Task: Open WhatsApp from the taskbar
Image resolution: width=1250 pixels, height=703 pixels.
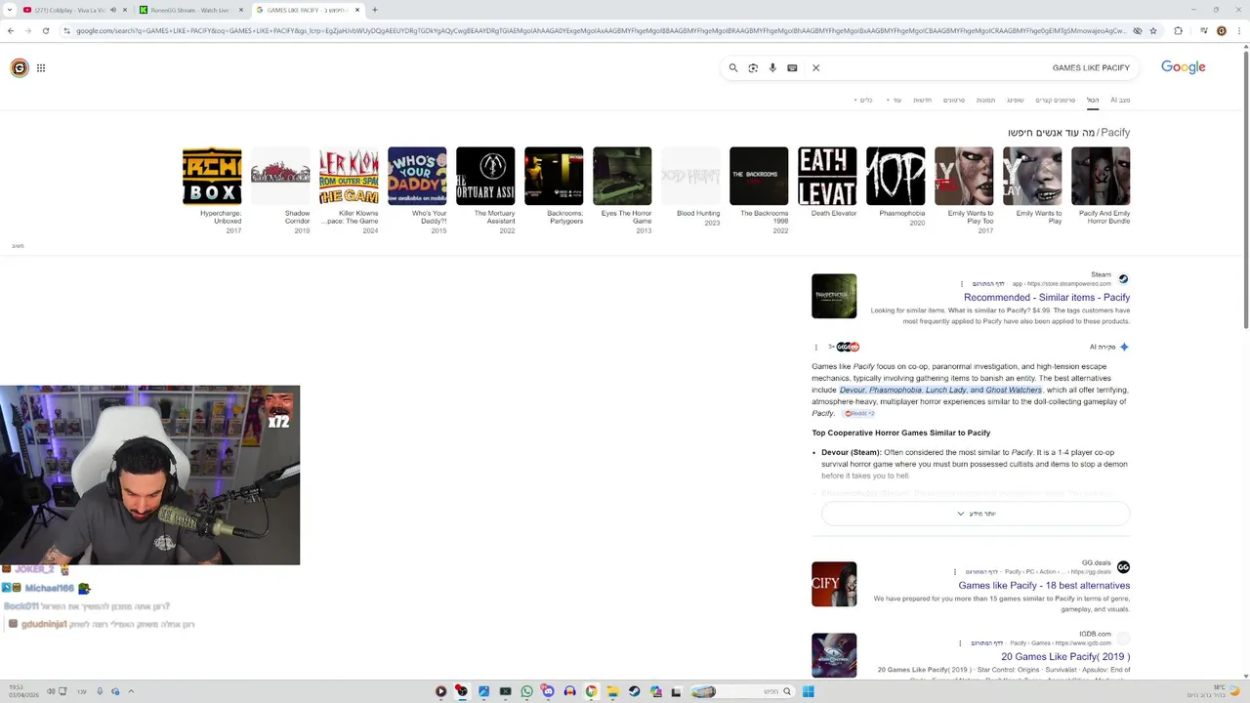Action: (527, 691)
